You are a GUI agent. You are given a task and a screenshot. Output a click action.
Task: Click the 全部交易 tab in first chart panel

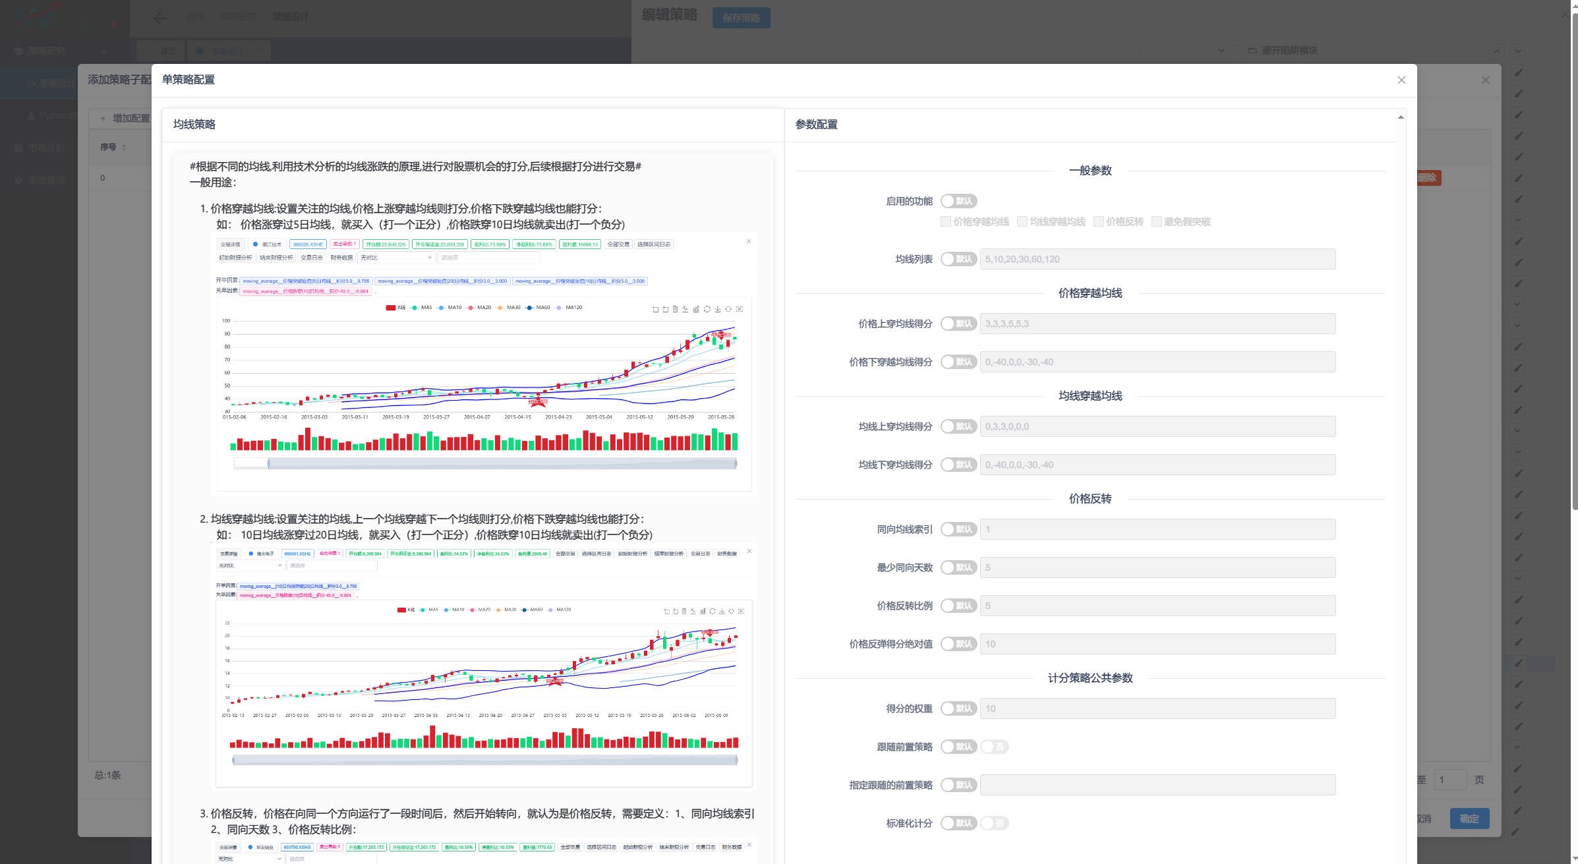point(618,245)
